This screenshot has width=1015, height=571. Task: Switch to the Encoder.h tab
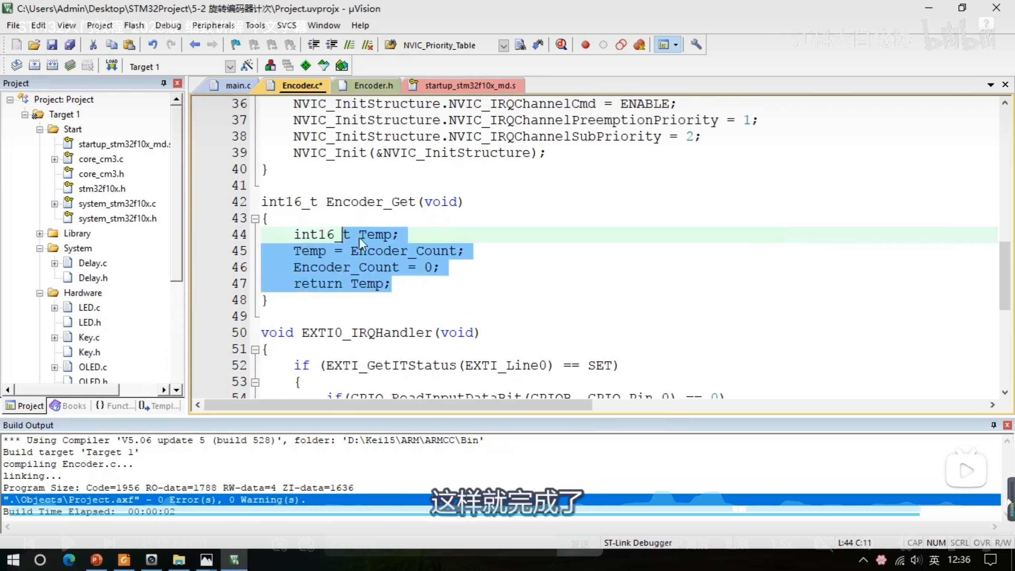(x=373, y=86)
